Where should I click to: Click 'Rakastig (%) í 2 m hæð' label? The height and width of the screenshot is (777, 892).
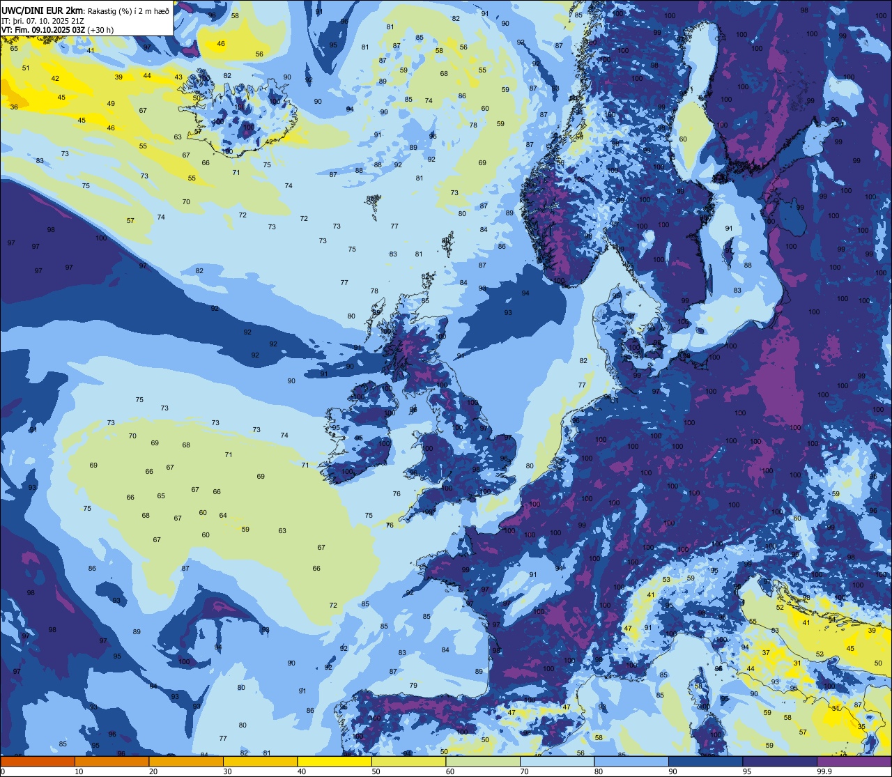click(127, 10)
